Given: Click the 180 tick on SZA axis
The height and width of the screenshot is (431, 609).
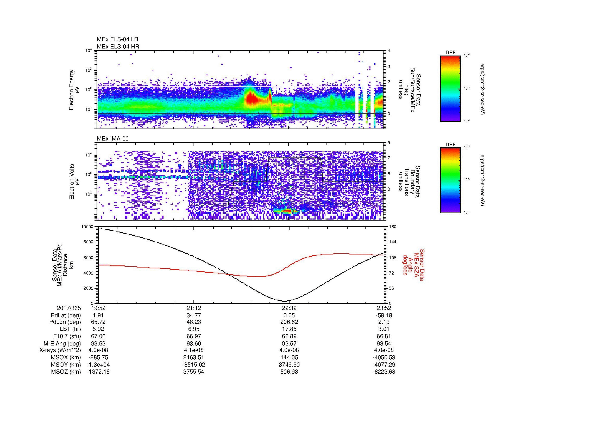Looking at the screenshot, I should click(x=393, y=227).
